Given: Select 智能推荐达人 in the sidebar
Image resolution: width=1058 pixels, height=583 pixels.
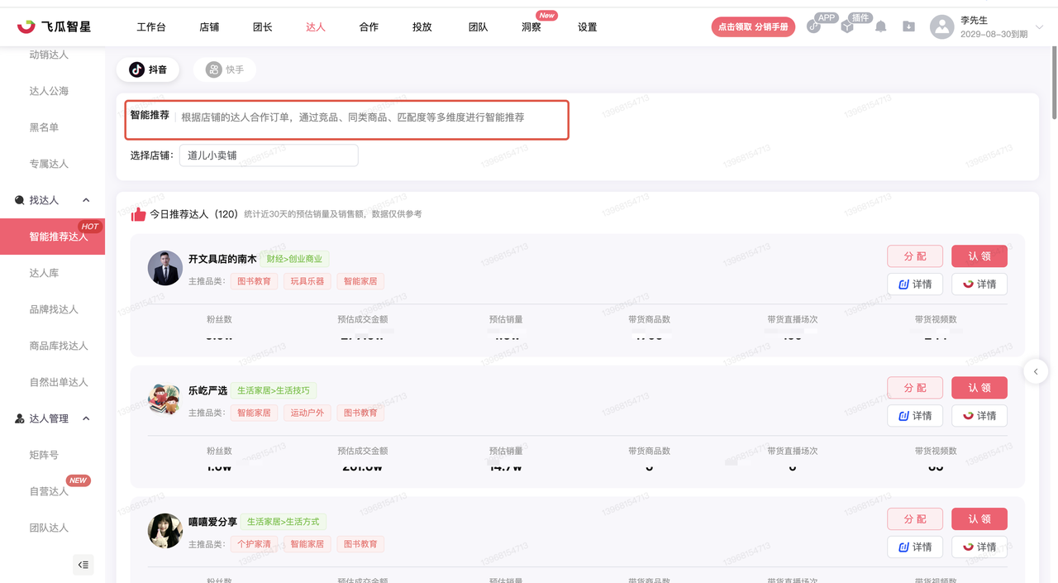Looking at the screenshot, I should [x=52, y=237].
